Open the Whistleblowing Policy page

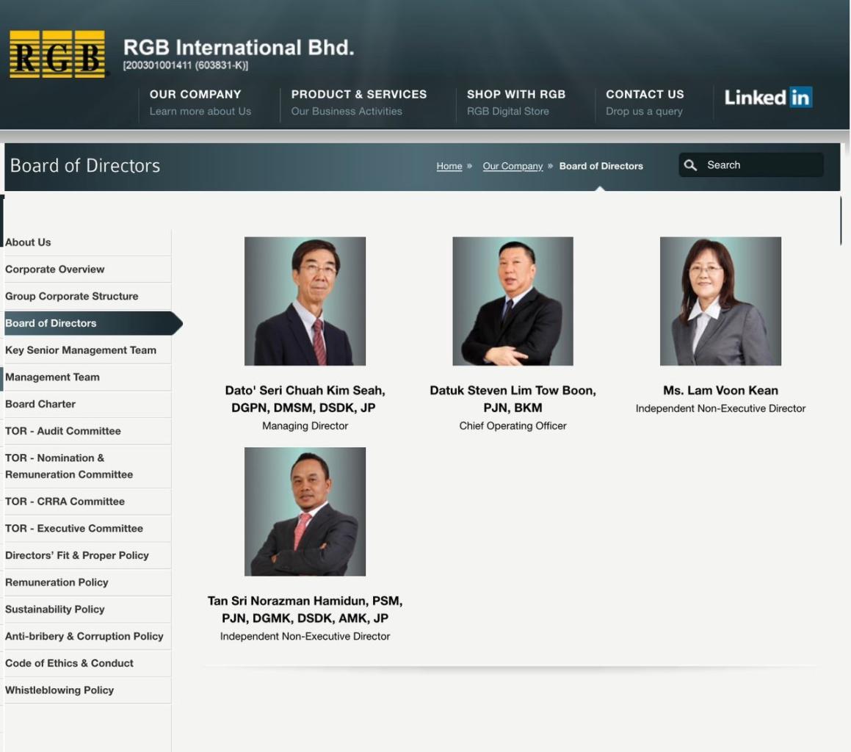[x=59, y=690]
